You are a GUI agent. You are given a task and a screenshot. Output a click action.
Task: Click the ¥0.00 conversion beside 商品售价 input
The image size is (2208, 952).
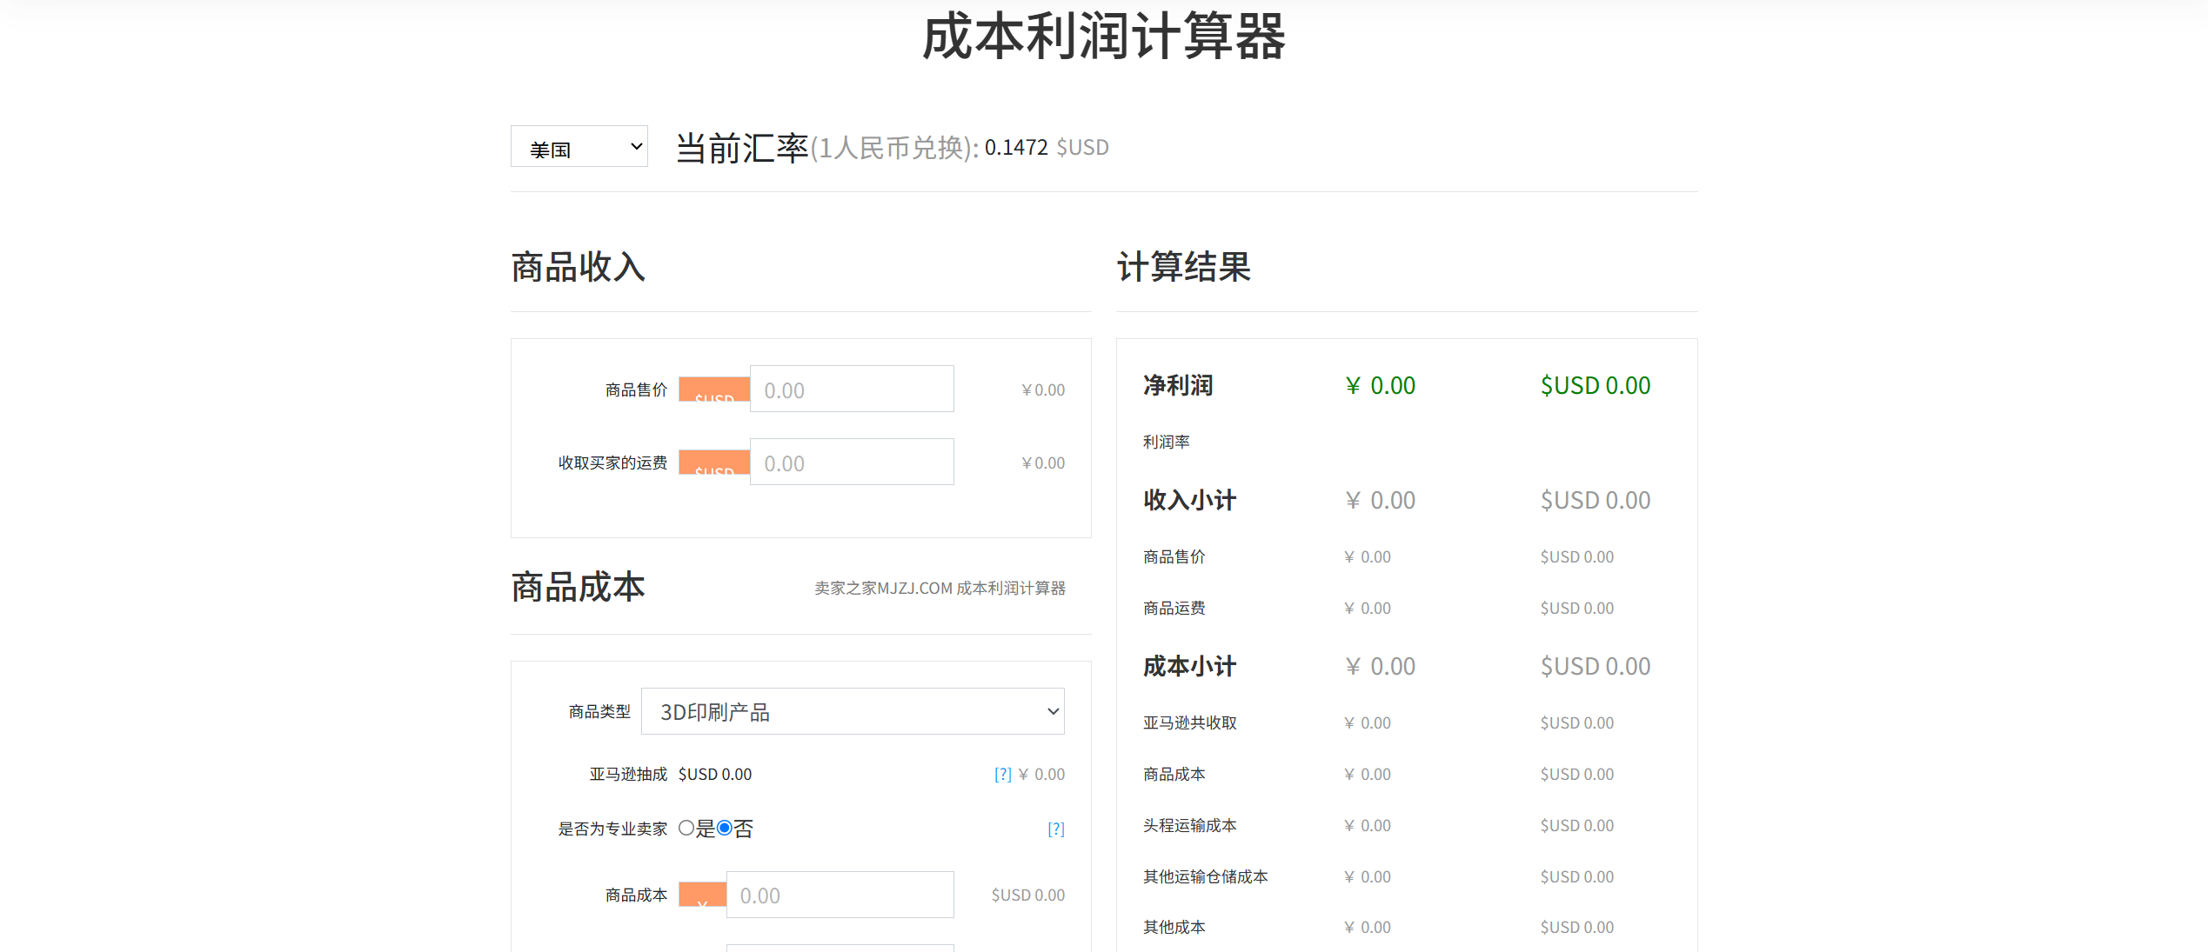[1043, 390]
